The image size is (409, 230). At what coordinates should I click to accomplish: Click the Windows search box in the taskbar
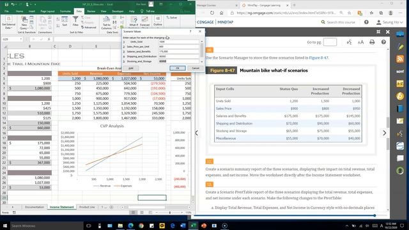click(47, 226)
